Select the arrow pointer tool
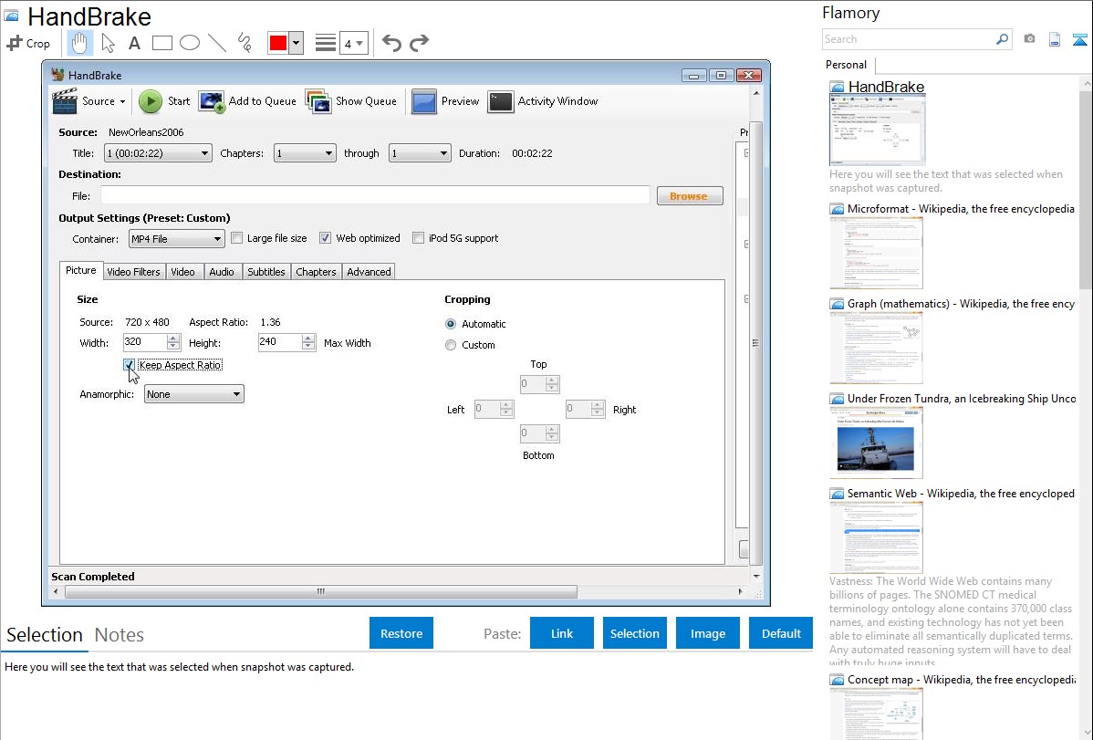Image resolution: width=1093 pixels, height=740 pixels. coord(108,43)
